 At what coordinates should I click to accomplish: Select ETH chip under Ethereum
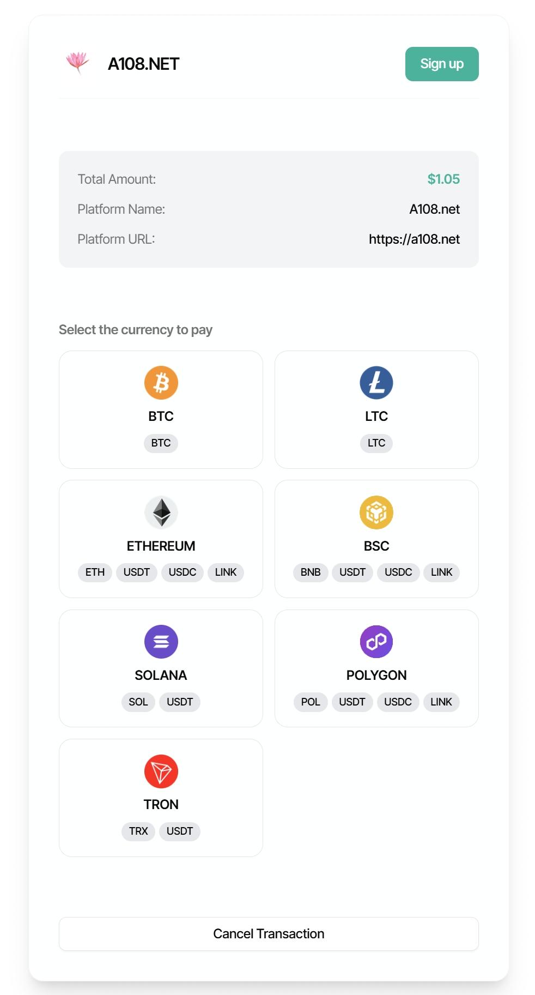95,572
